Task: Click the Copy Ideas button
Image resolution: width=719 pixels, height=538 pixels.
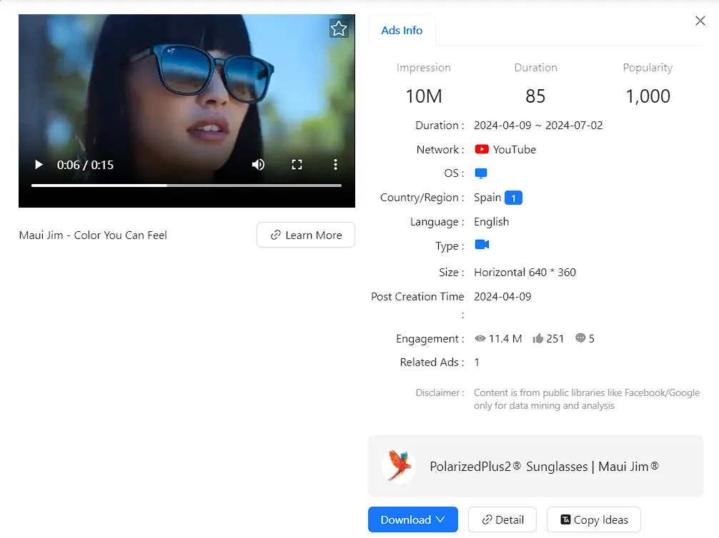Action: click(x=593, y=519)
